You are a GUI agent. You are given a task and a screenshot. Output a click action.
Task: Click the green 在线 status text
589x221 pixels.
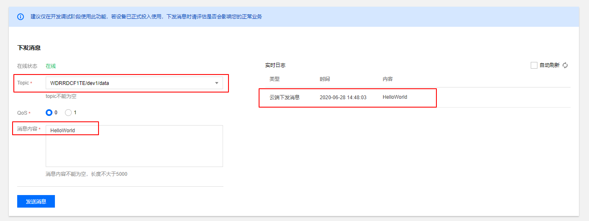(x=51, y=66)
